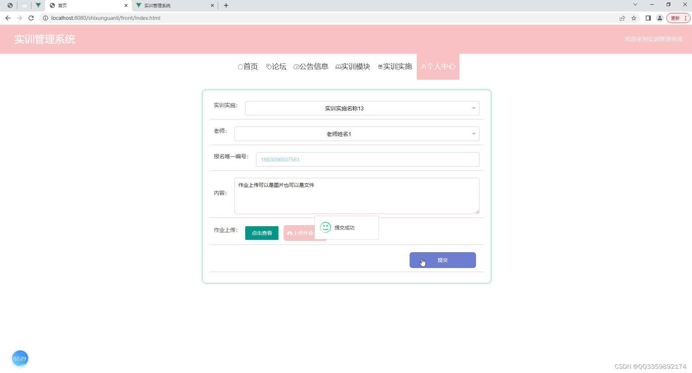The image size is (692, 373).
Task: Open the browser profile avatar
Action: (x=660, y=18)
